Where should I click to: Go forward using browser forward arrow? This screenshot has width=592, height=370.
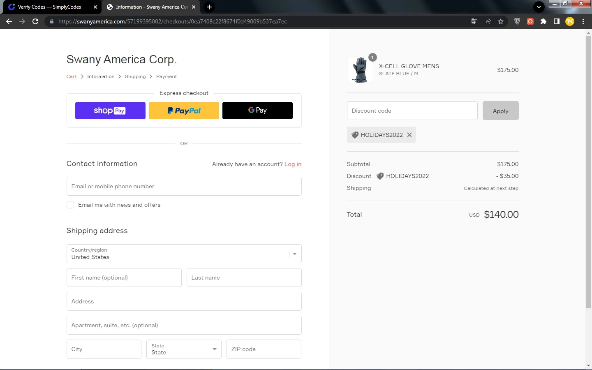tap(22, 21)
